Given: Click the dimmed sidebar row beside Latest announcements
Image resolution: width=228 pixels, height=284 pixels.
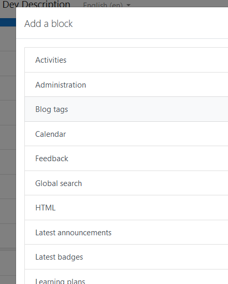Looking at the screenshot, I should pyautogui.click(x=8, y=236).
